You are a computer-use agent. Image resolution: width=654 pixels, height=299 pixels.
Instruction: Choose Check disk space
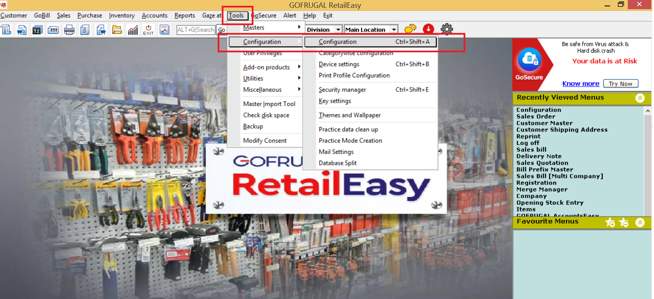(x=266, y=115)
